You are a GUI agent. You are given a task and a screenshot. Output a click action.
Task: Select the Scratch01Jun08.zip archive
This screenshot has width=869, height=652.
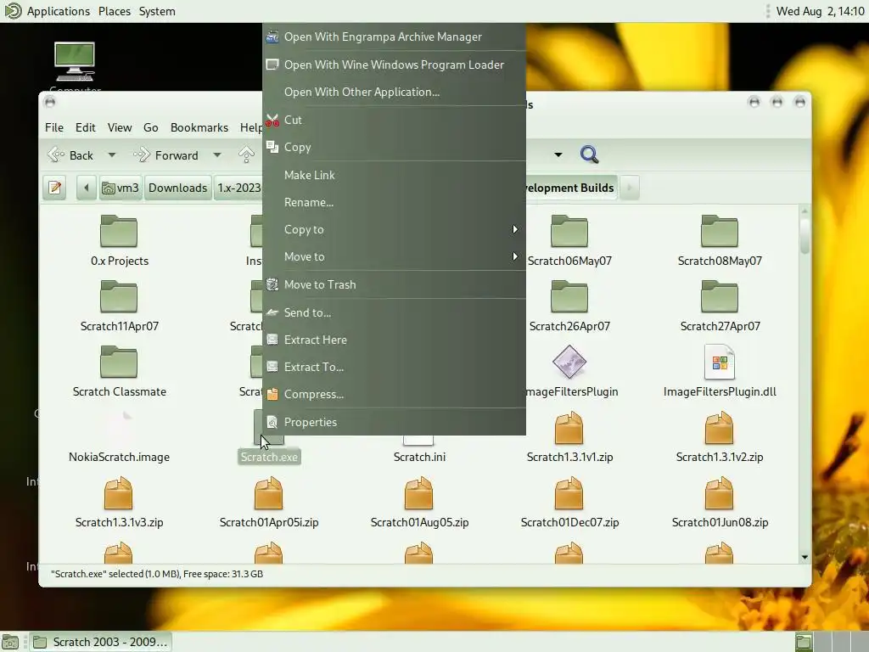pyautogui.click(x=720, y=493)
